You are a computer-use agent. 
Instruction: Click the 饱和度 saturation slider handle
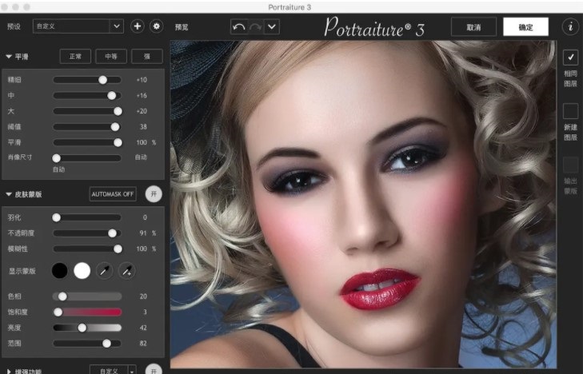click(58, 312)
